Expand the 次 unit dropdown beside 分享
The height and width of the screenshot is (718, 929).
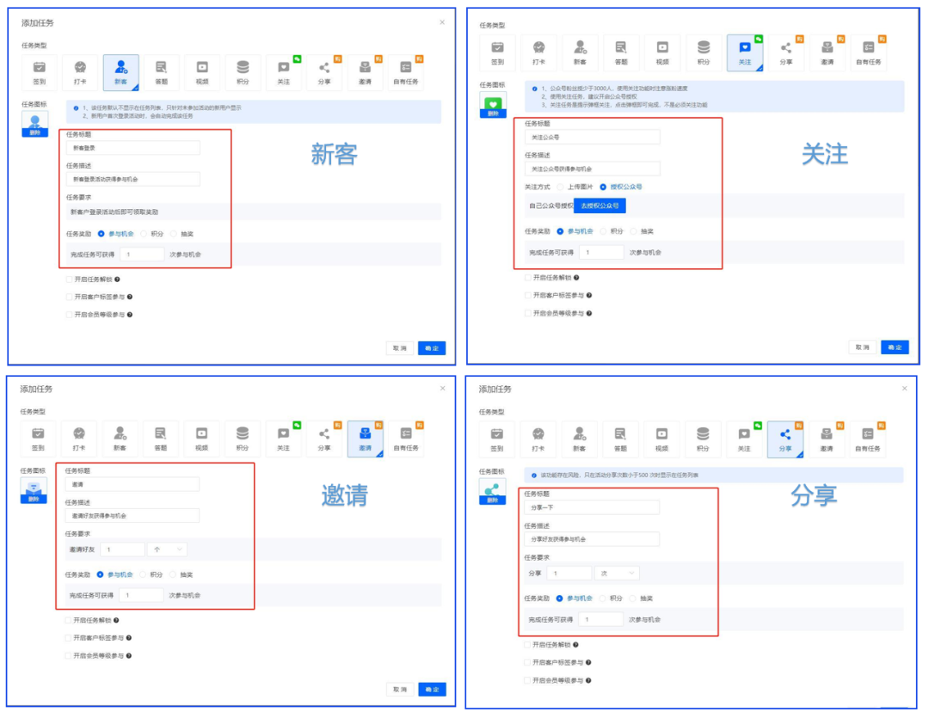pos(616,574)
